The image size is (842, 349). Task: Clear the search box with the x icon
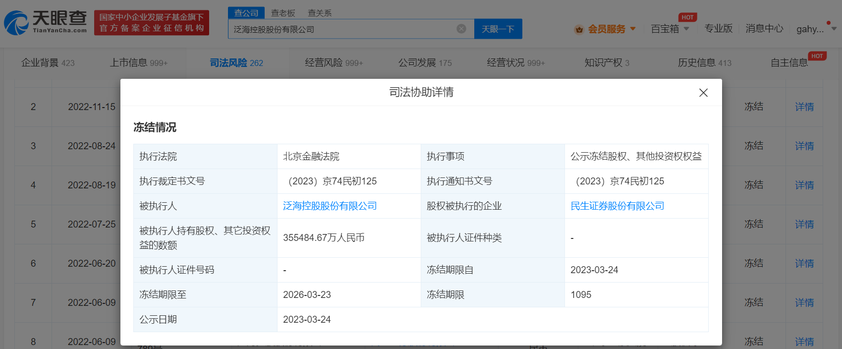(x=461, y=29)
